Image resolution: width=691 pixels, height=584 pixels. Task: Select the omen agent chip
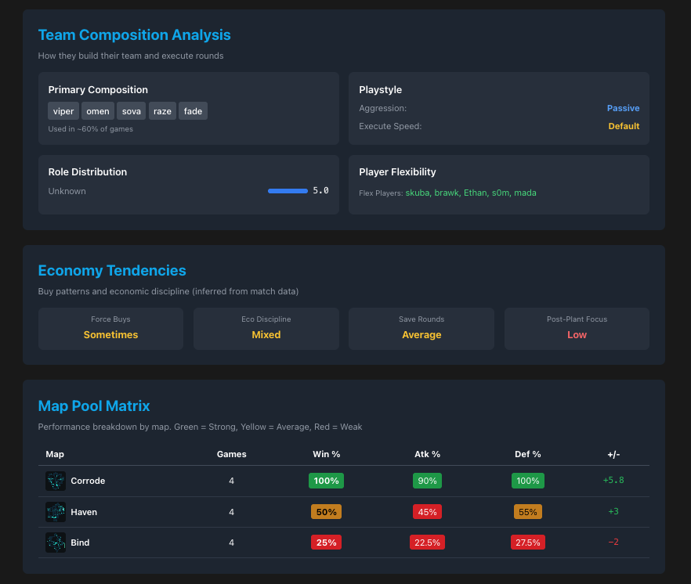pyautogui.click(x=98, y=111)
